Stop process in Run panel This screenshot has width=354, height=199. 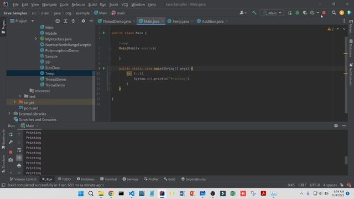(11, 152)
